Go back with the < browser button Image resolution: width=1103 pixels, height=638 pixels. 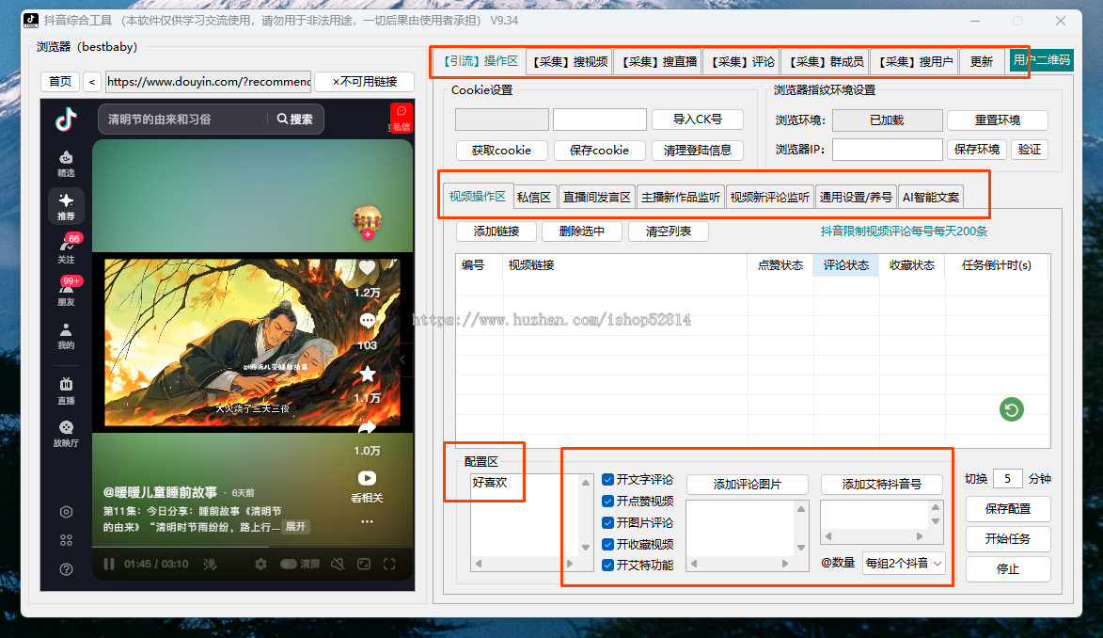point(92,82)
